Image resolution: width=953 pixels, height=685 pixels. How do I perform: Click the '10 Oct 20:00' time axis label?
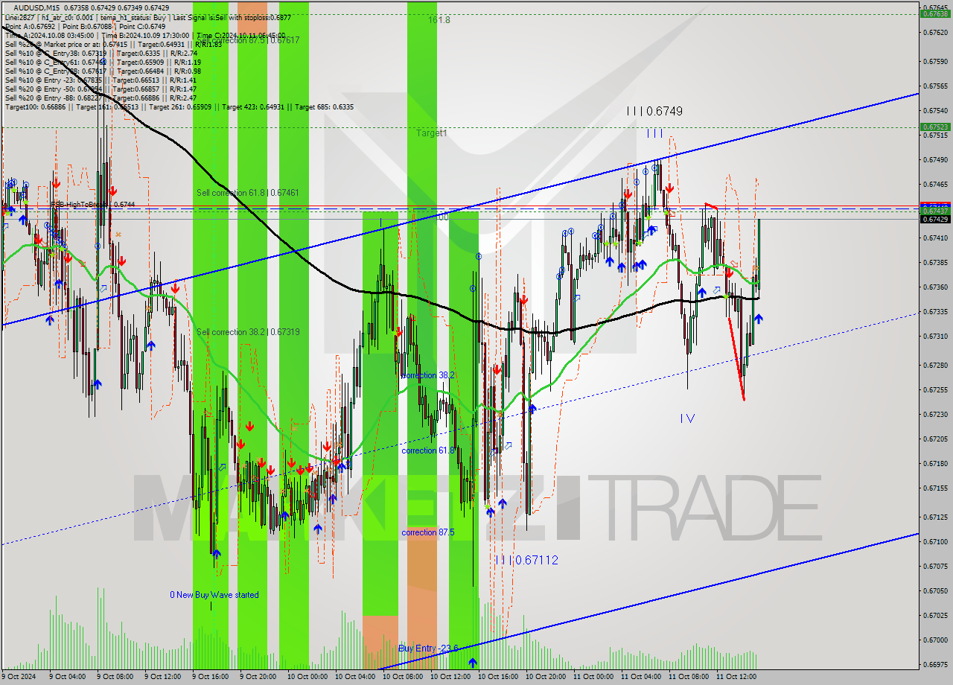tap(544, 677)
